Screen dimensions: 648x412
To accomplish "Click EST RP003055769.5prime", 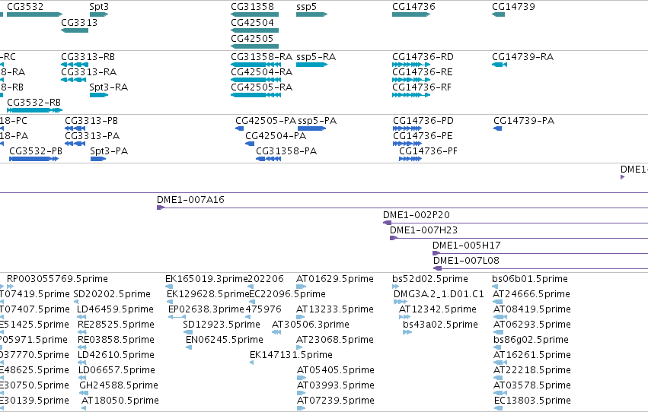I will click(11, 287).
